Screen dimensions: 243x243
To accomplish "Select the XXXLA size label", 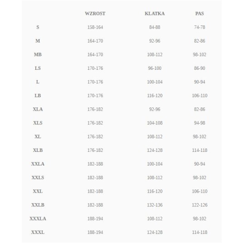I will (38, 219).
